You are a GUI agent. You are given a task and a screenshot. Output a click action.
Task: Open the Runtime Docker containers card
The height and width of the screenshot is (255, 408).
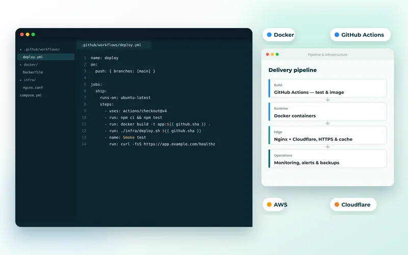coord(327,112)
